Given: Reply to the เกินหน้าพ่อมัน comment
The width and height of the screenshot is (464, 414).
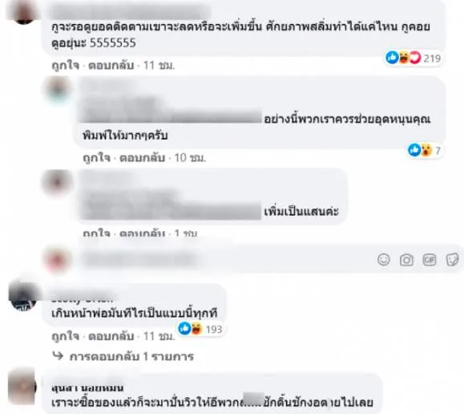Looking at the screenshot, I should pyautogui.click(x=111, y=336).
